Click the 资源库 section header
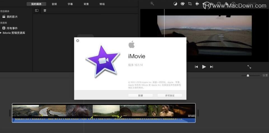This screenshot has width=269, height=133. click(x=4, y=23)
